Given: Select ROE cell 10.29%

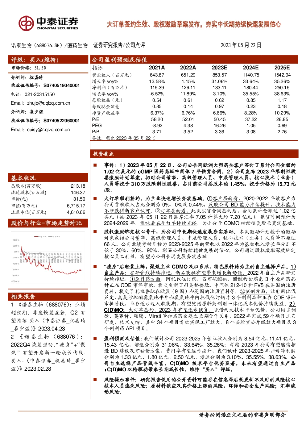Looking at the screenshot, I should (x=282, y=113).
